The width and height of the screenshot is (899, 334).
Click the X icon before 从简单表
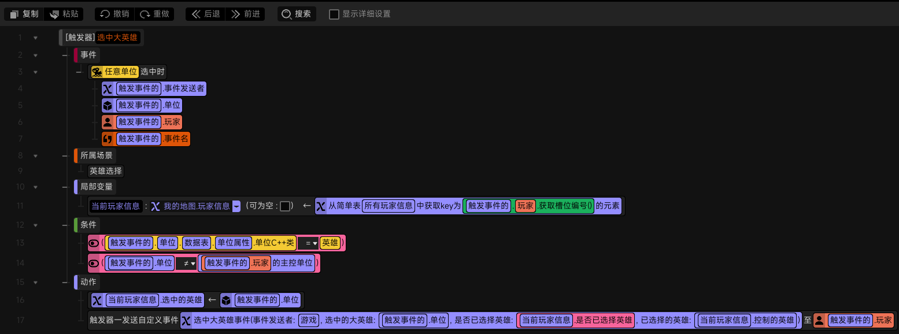pos(321,206)
